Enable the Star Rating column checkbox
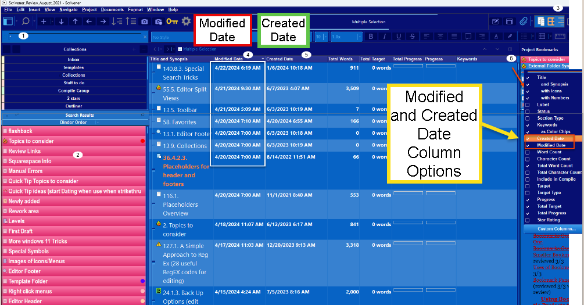This screenshot has height=305, width=584. [x=528, y=220]
